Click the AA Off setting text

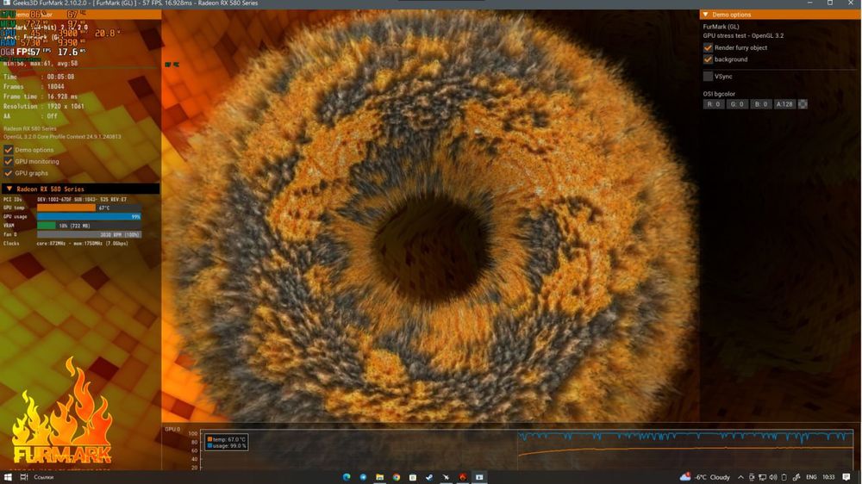(x=30, y=116)
